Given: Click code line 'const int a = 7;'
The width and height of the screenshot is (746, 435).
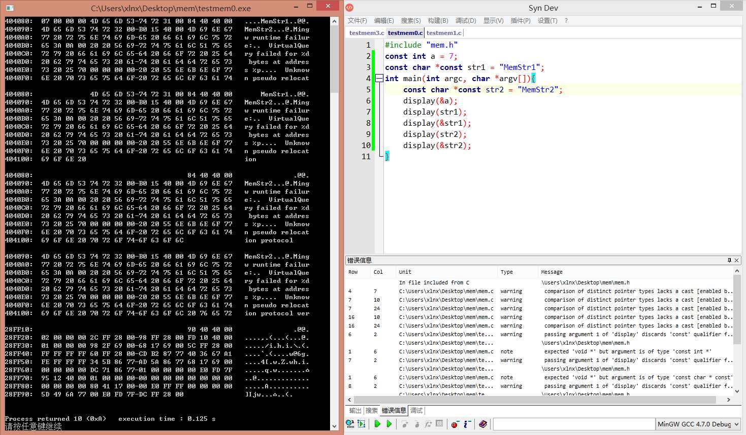Looking at the screenshot, I should [421, 56].
